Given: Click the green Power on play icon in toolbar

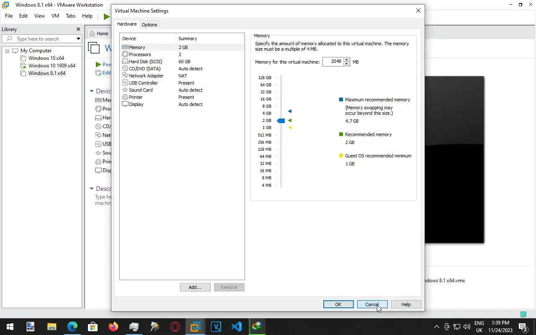Looking at the screenshot, I should (x=106, y=16).
